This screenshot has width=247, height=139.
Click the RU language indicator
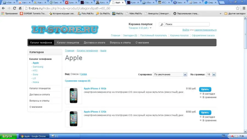pos(223,136)
